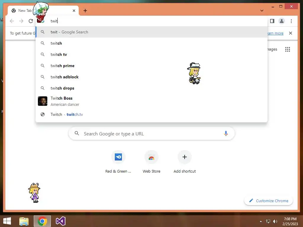
Task: Open the Images link on the New Tab page
Action: (272, 49)
